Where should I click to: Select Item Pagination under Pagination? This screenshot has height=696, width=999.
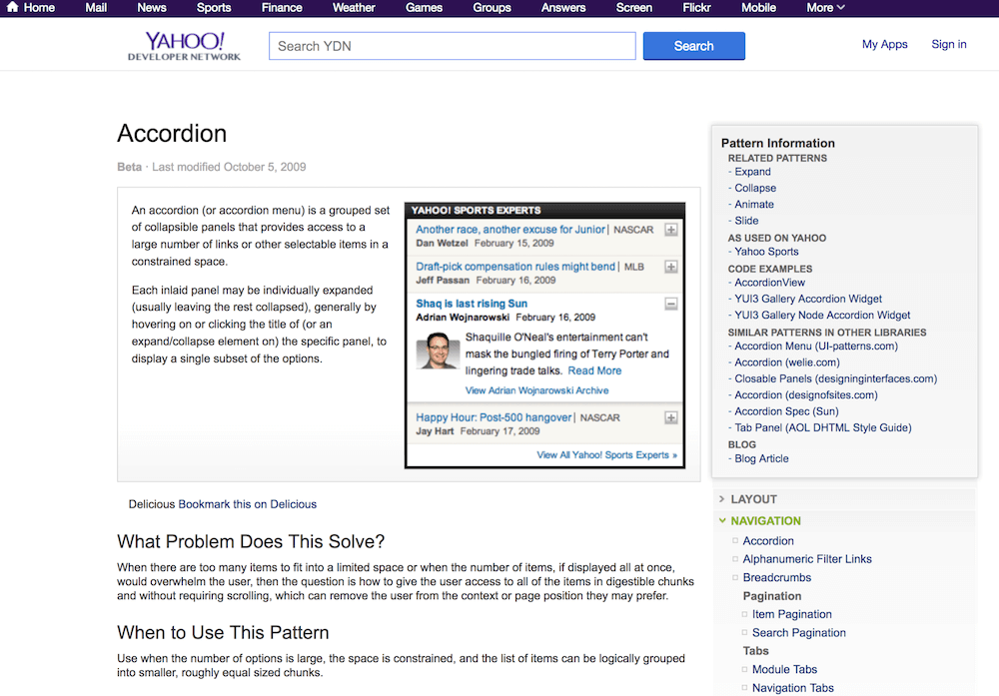click(791, 614)
